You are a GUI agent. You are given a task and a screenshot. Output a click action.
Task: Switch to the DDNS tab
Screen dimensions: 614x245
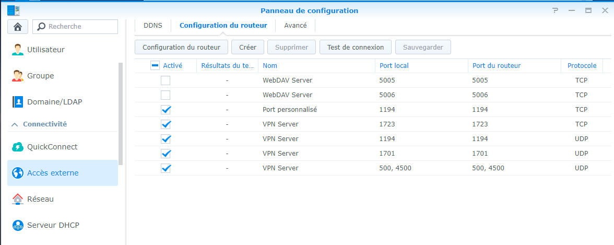[x=153, y=25]
